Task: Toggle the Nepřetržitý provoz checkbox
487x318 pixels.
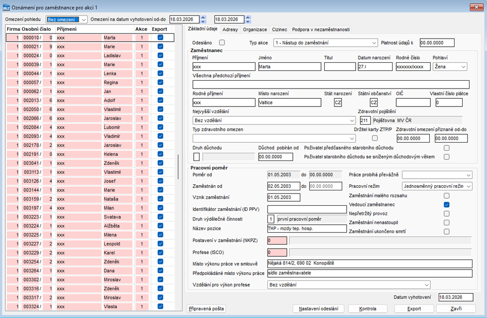Action: click(x=447, y=214)
